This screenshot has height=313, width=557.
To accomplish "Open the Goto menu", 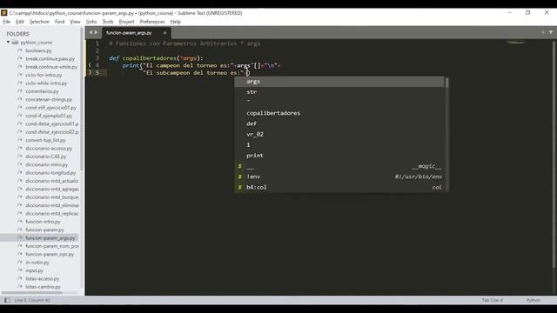I will (91, 22).
